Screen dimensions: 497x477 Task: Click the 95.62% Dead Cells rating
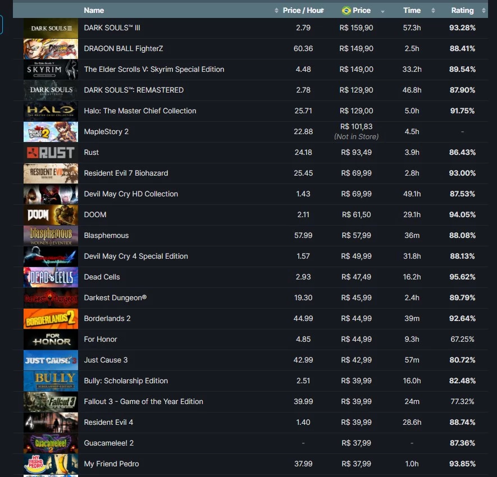[x=462, y=277]
